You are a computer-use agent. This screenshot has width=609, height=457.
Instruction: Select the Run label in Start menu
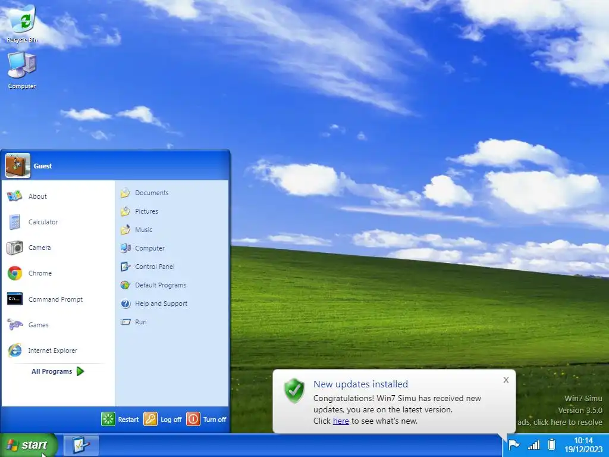click(x=140, y=322)
